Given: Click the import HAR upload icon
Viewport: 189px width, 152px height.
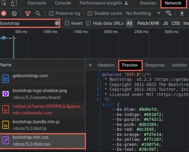Looking at the screenshot, I should click(182, 13).
